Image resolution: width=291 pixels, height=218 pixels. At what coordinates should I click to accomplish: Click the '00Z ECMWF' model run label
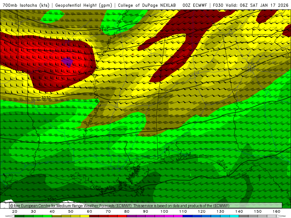pyautogui.click(x=195, y=5)
